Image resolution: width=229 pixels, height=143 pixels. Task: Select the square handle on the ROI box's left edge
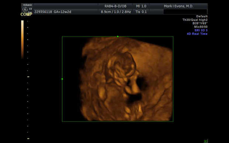point(62,79)
